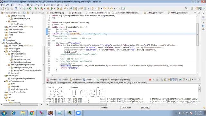Open the Refactor menu
Image resolution: width=206 pixels, height=116 pixels.
(22, 5)
